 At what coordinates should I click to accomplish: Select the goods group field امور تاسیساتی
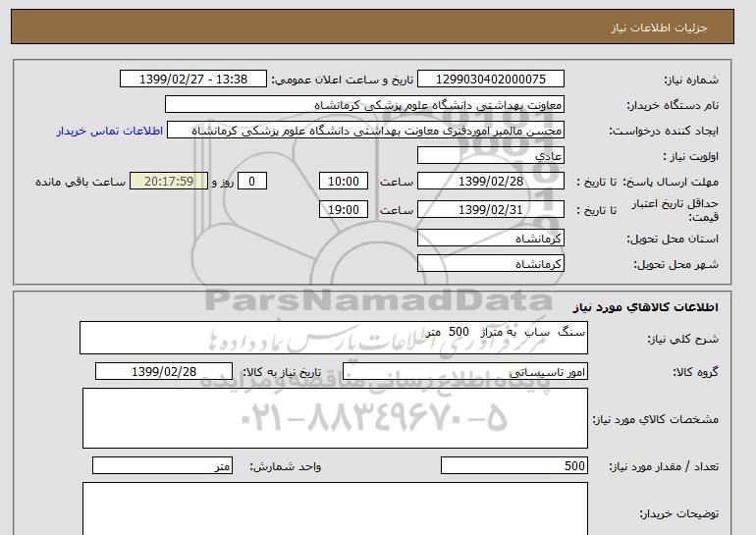point(465,372)
